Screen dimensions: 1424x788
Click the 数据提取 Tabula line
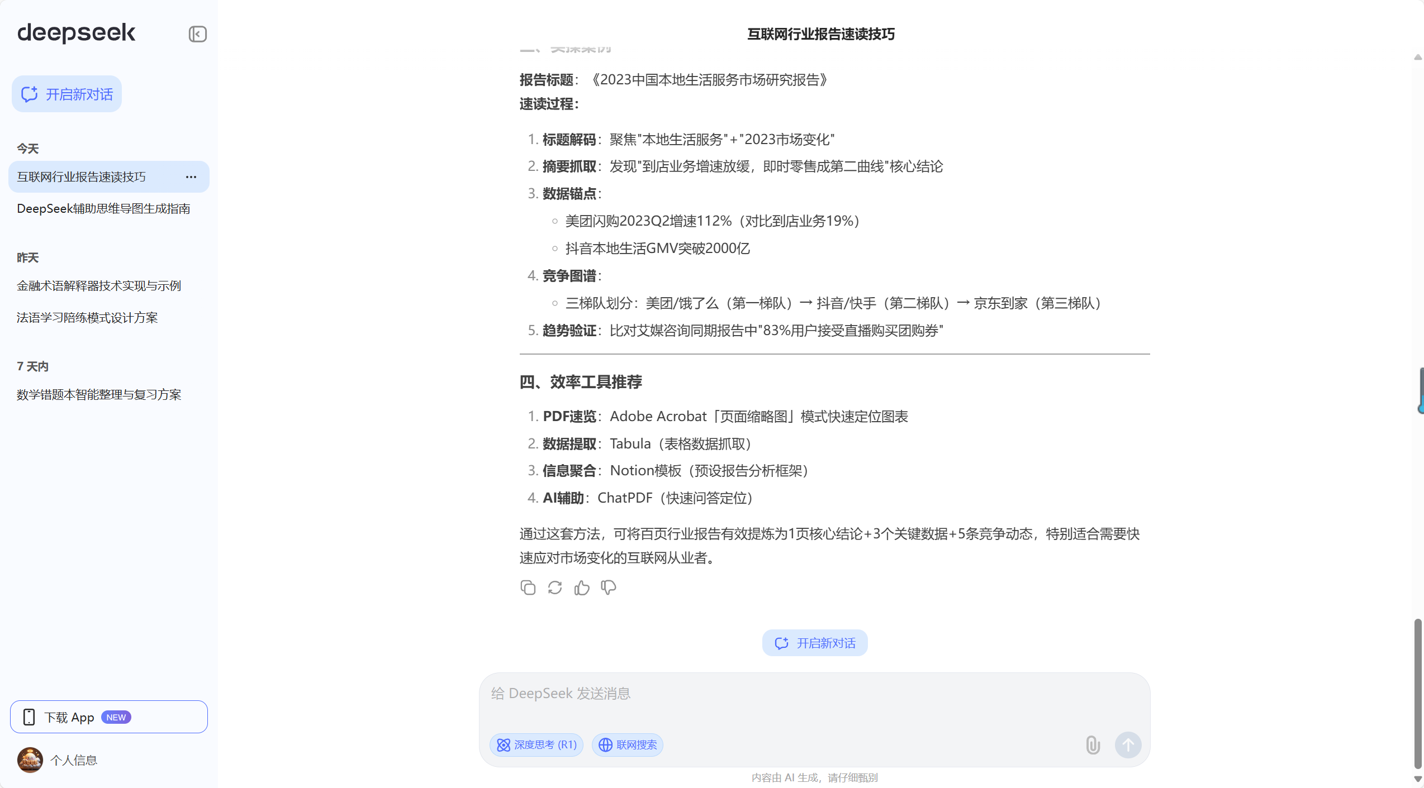[x=647, y=445]
